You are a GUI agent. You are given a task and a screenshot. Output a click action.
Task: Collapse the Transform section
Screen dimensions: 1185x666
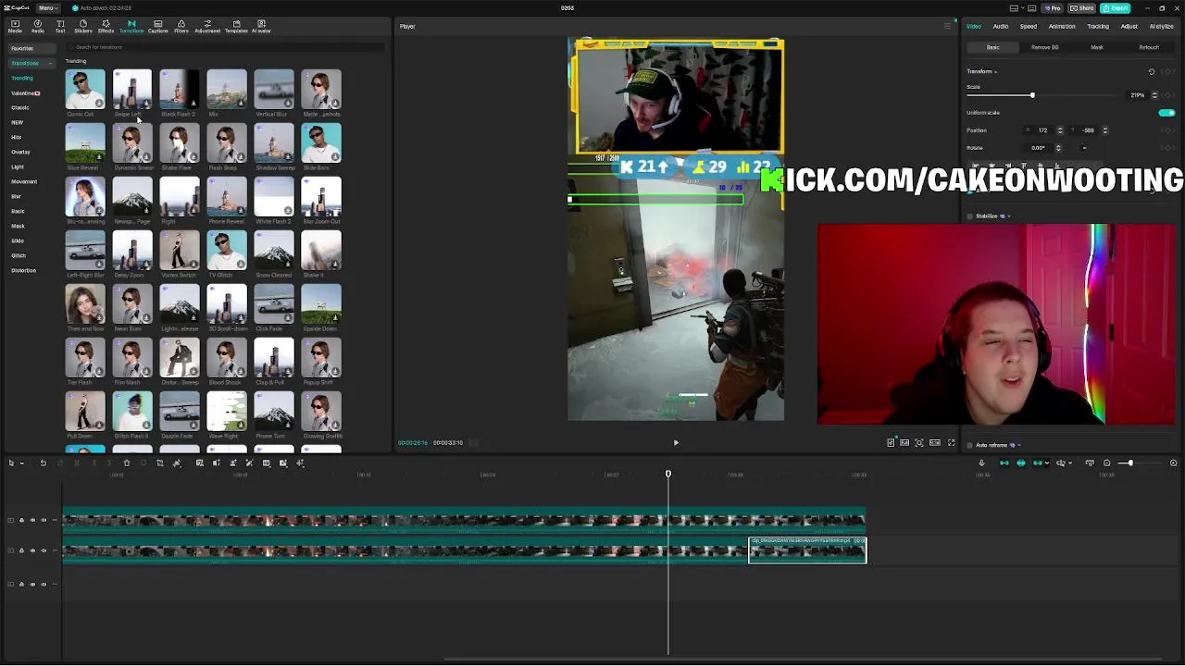[x=995, y=71]
